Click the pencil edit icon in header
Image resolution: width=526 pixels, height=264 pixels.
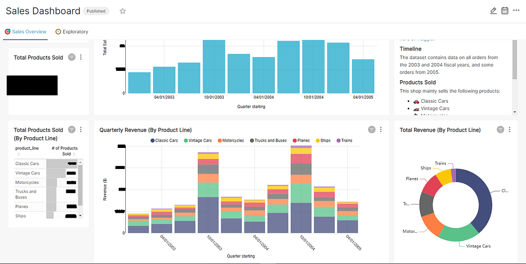pos(493,11)
